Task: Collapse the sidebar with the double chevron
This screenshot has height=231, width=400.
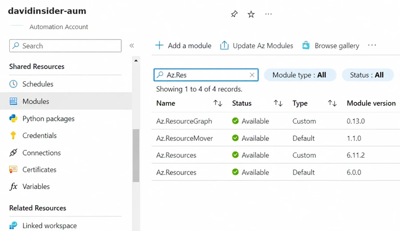Action: (132, 46)
